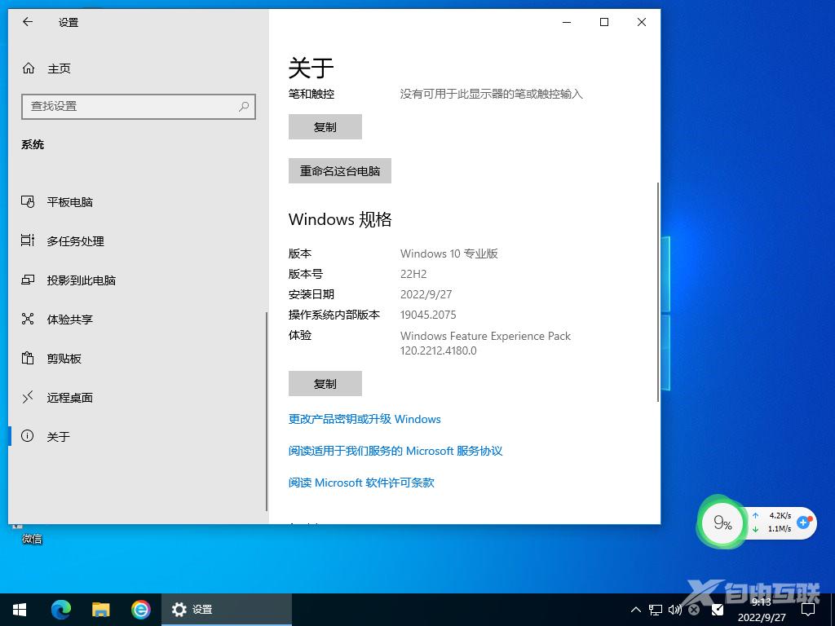Click 复制 below Windows 规格
835x626 pixels.
325,383
